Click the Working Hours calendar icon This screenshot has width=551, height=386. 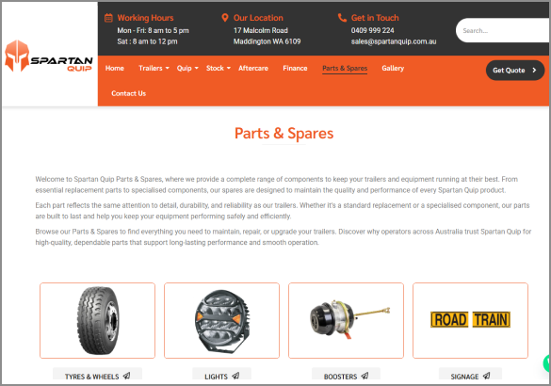click(x=108, y=18)
